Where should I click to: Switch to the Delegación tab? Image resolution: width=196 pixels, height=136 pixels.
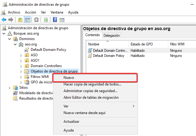112,36
